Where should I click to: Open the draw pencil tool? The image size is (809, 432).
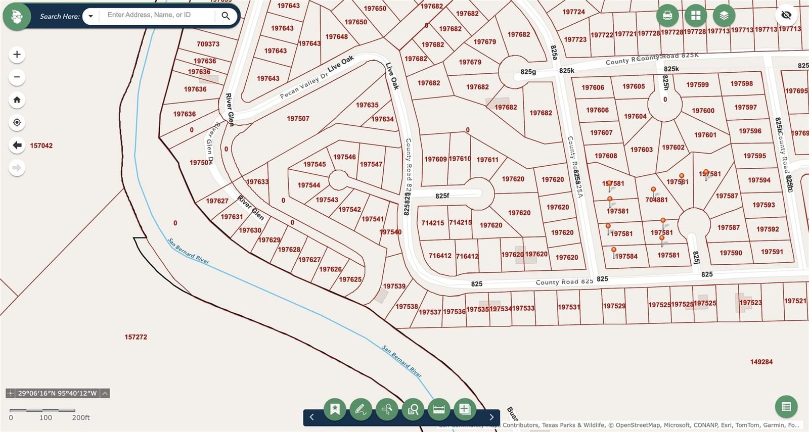[x=361, y=409]
